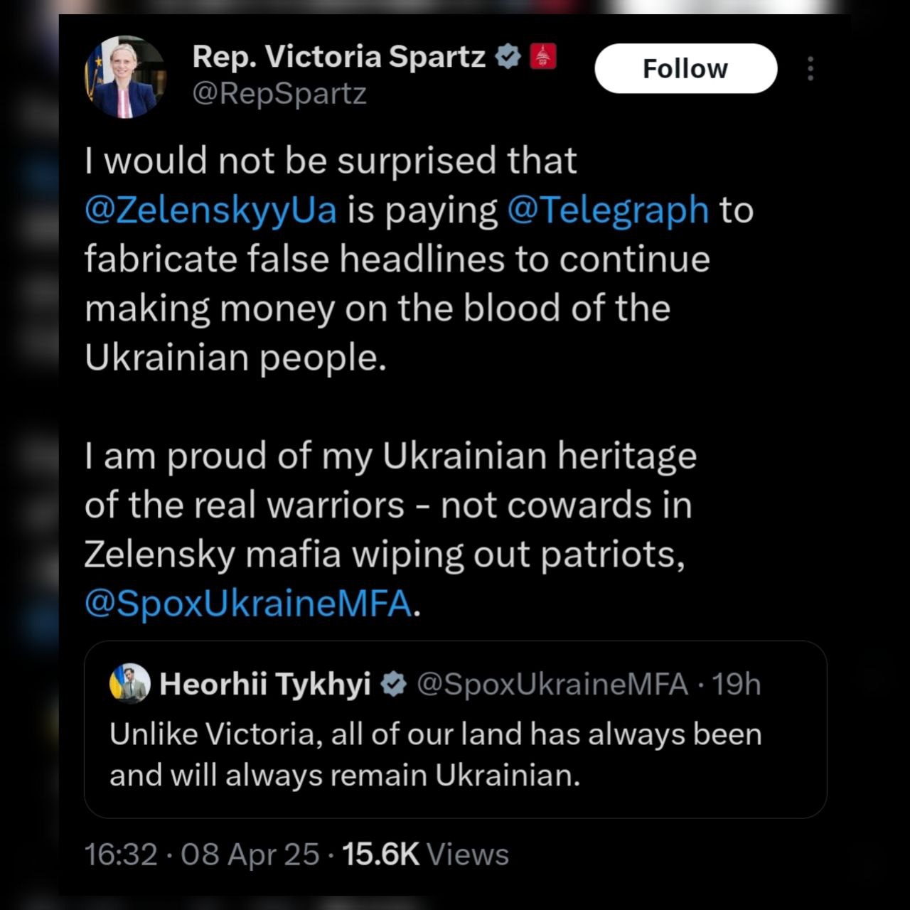Click the verified badge next to Heorhii Tykhyi

pos(393,684)
